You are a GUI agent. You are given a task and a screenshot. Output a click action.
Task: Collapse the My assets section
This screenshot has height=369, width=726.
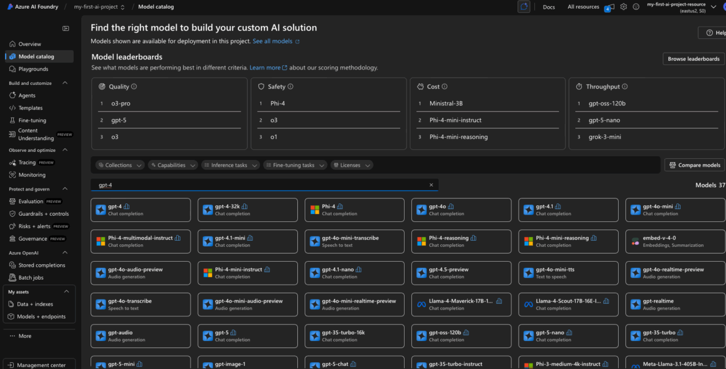point(66,291)
